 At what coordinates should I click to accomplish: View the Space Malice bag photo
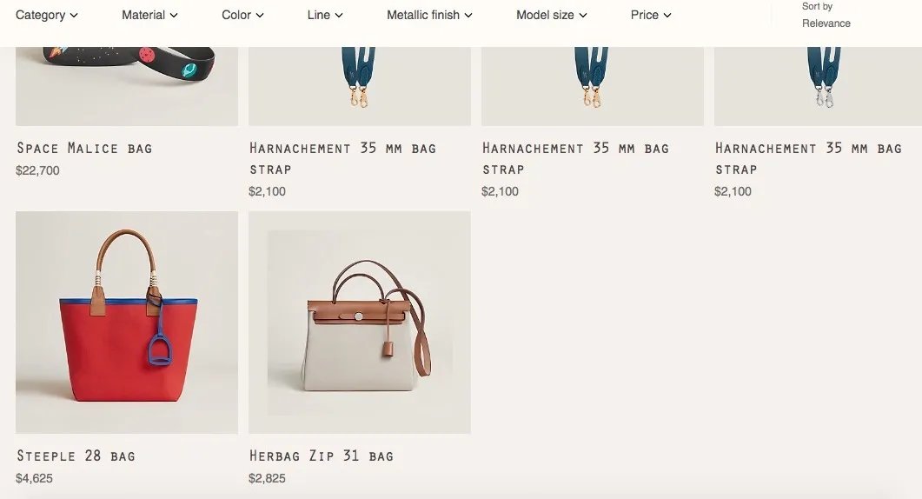click(x=127, y=86)
